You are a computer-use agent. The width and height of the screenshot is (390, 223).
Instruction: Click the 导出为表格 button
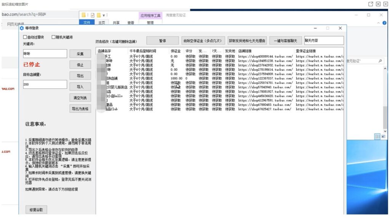(80, 109)
